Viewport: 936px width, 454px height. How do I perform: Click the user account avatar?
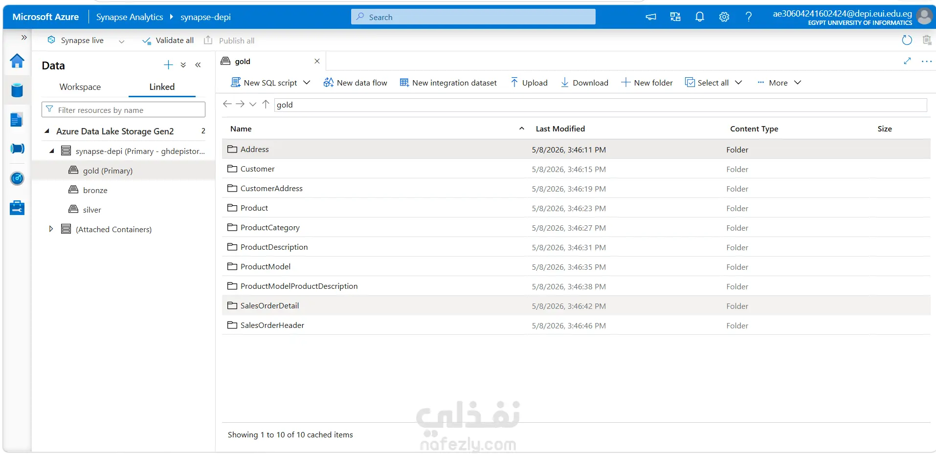click(x=924, y=16)
